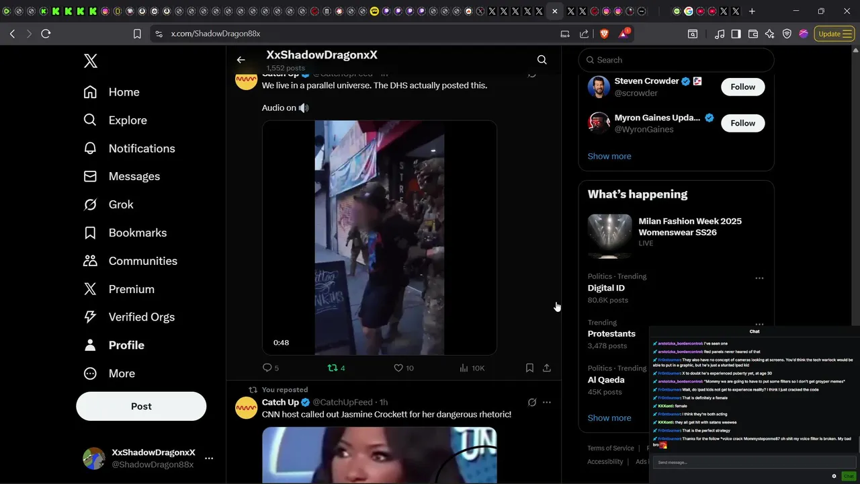
Task: Open Verified Orgs in the sidebar
Action: (129, 317)
